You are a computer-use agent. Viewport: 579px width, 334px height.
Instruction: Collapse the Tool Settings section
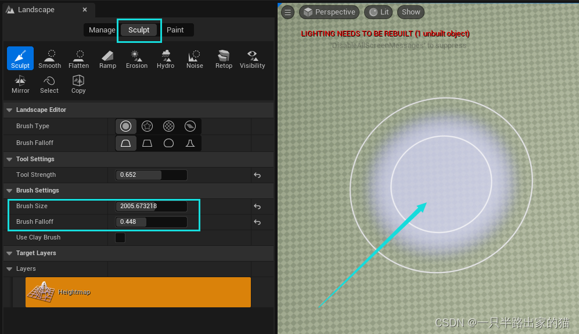pyautogui.click(x=10, y=159)
